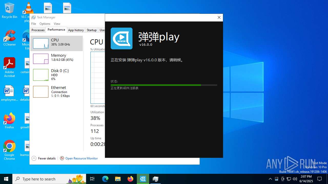Launch Microsoft Edge from taskbar
This screenshot has height=184, width=328.
click(105, 179)
